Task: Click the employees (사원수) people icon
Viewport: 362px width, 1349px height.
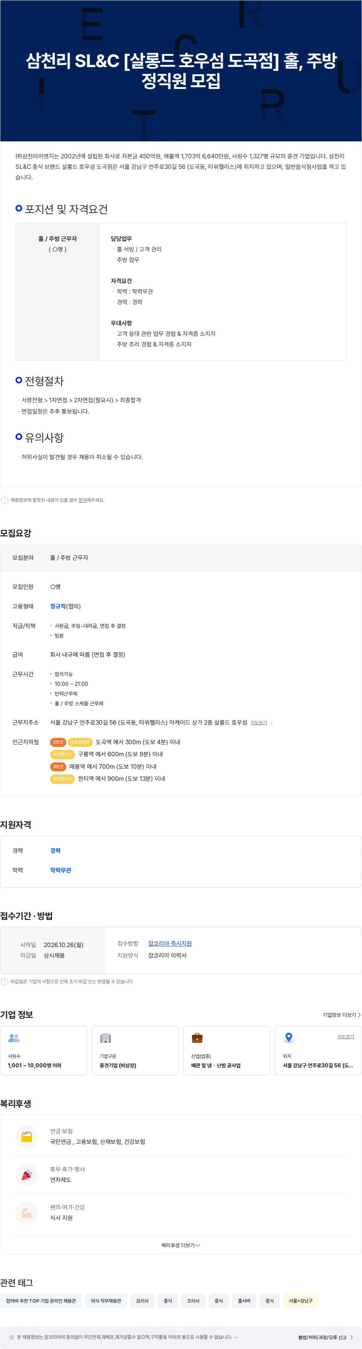Action: pyautogui.click(x=14, y=1038)
